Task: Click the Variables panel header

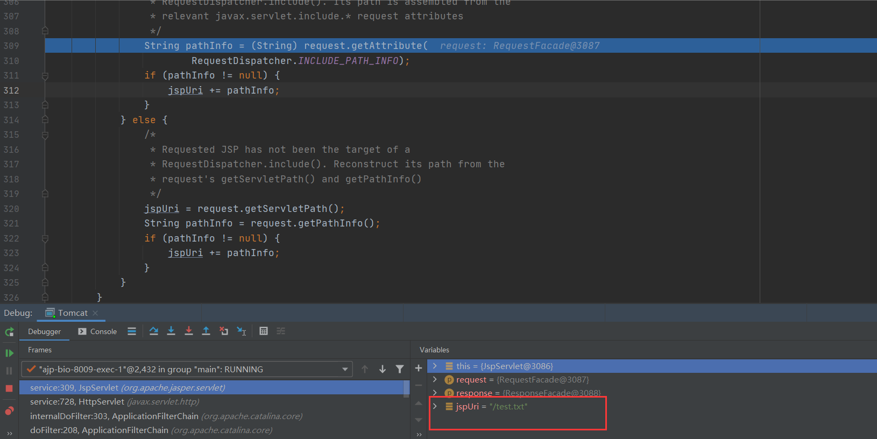Action: pyautogui.click(x=434, y=350)
